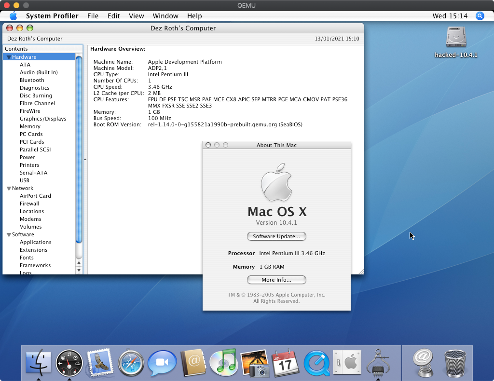
Task: Select USB in Hardware list
Action: 25,180
